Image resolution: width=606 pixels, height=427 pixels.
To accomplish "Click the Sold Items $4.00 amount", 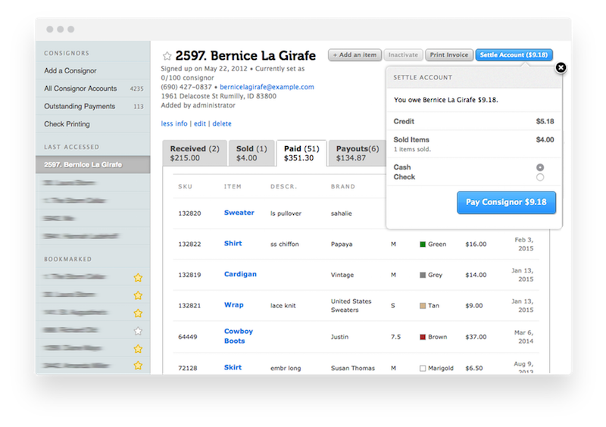I will coord(545,139).
